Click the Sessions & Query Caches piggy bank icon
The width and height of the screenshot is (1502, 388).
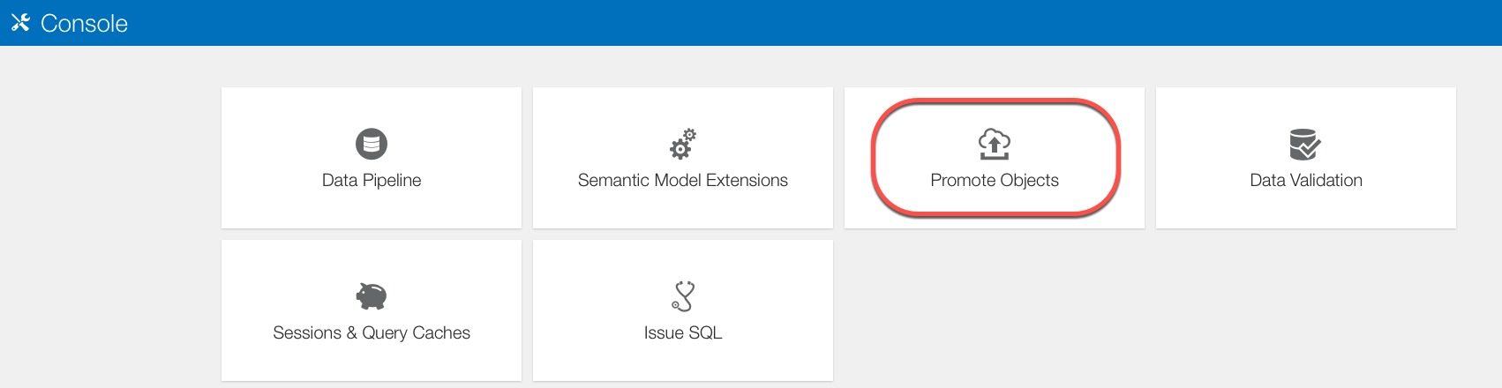[x=372, y=296]
